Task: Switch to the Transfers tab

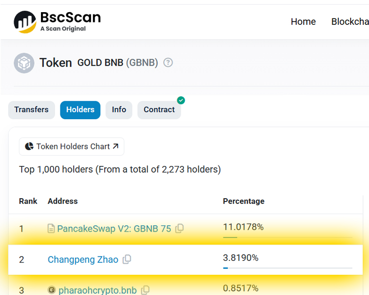Action: coord(32,110)
